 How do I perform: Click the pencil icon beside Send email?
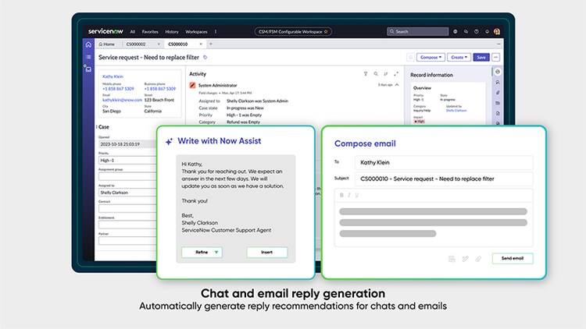tap(465, 259)
